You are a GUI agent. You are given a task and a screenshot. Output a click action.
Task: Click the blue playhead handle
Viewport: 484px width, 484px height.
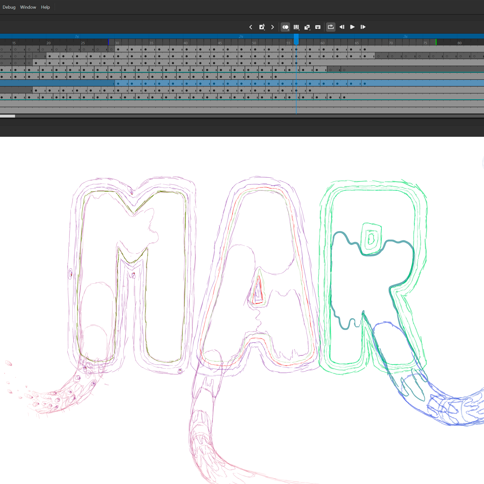point(296,39)
